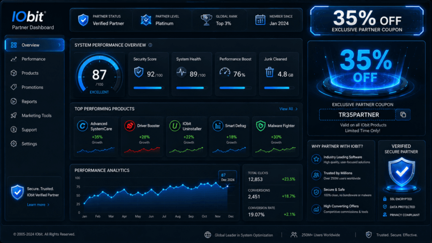Click the Smart Defrag product icon
This screenshot has height=243, width=432.
point(218,126)
